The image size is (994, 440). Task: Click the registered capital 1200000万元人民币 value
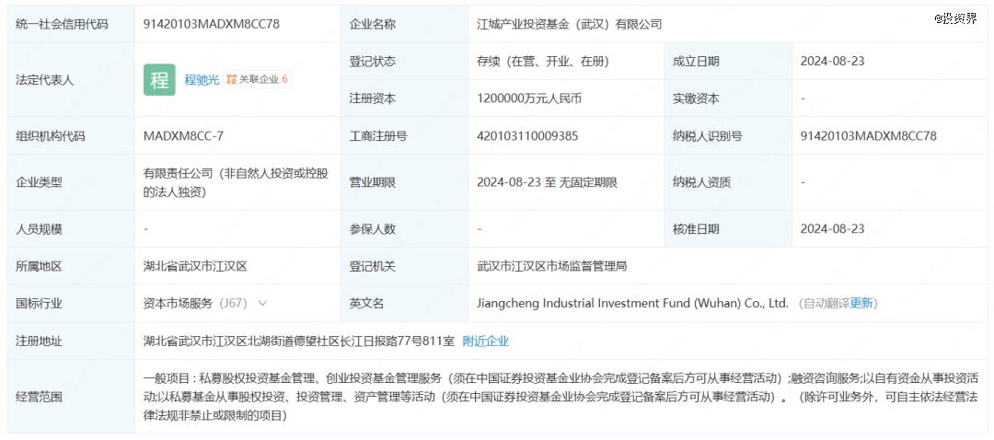click(529, 98)
